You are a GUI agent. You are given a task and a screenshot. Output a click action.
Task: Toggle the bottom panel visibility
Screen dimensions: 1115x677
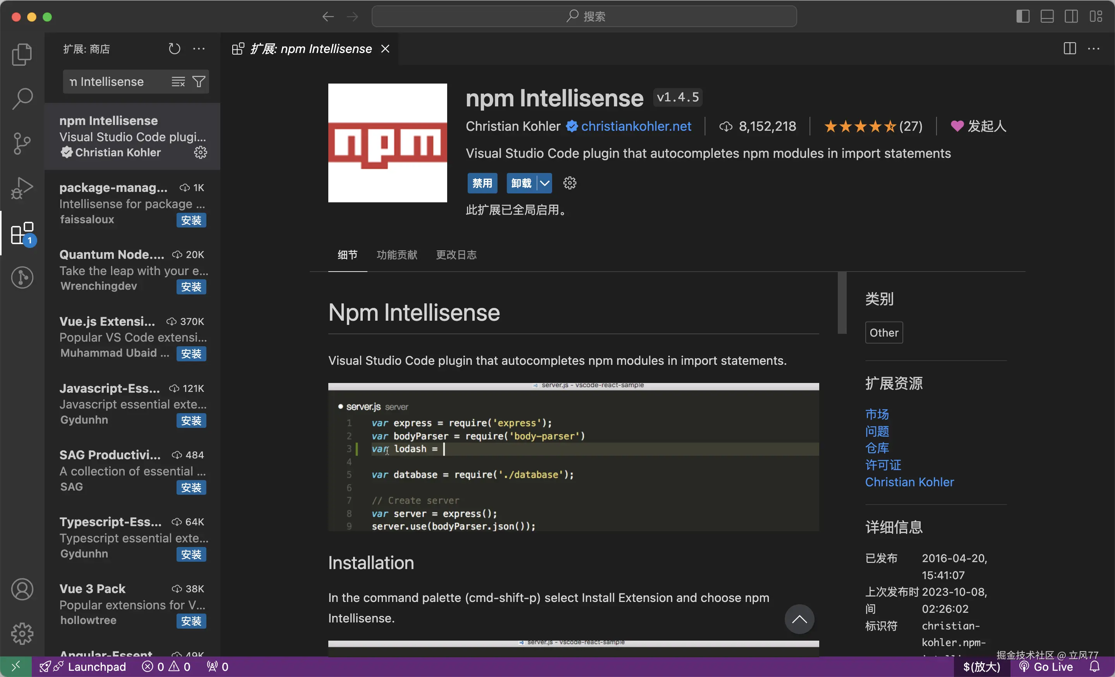1047,17
